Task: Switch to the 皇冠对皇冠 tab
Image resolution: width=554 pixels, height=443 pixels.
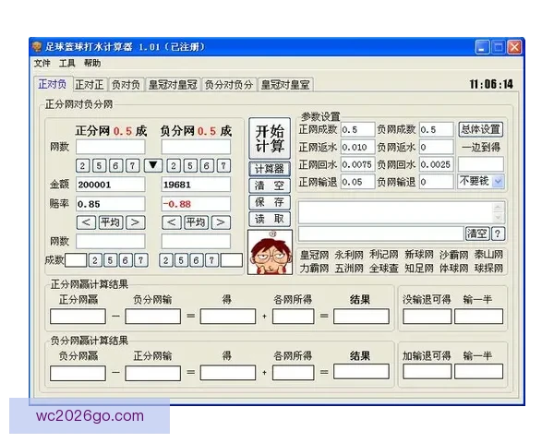Action: coord(173,85)
